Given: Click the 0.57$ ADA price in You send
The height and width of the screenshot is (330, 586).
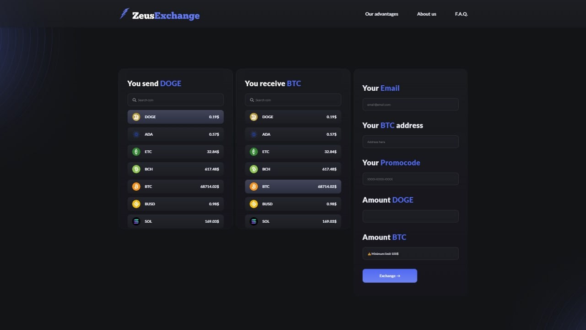Looking at the screenshot, I should (x=214, y=134).
